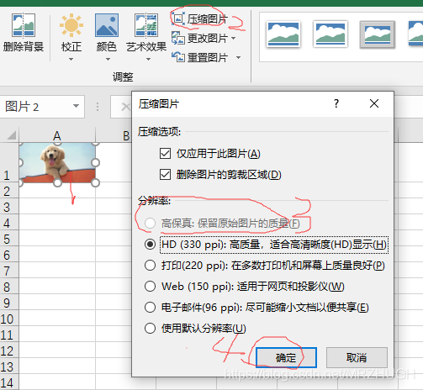Select 电子邮件(96 ppi) radio option
The height and width of the screenshot is (390, 423).
click(150, 307)
